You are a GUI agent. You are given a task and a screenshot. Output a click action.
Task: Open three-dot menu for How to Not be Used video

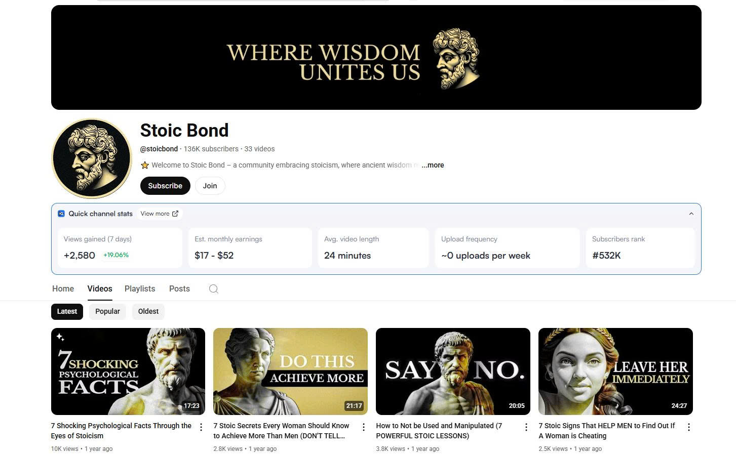point(526,427)
